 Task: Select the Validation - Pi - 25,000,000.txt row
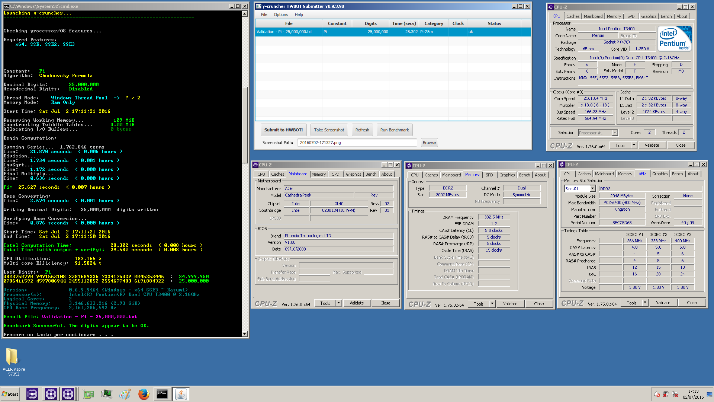(393, 32)
